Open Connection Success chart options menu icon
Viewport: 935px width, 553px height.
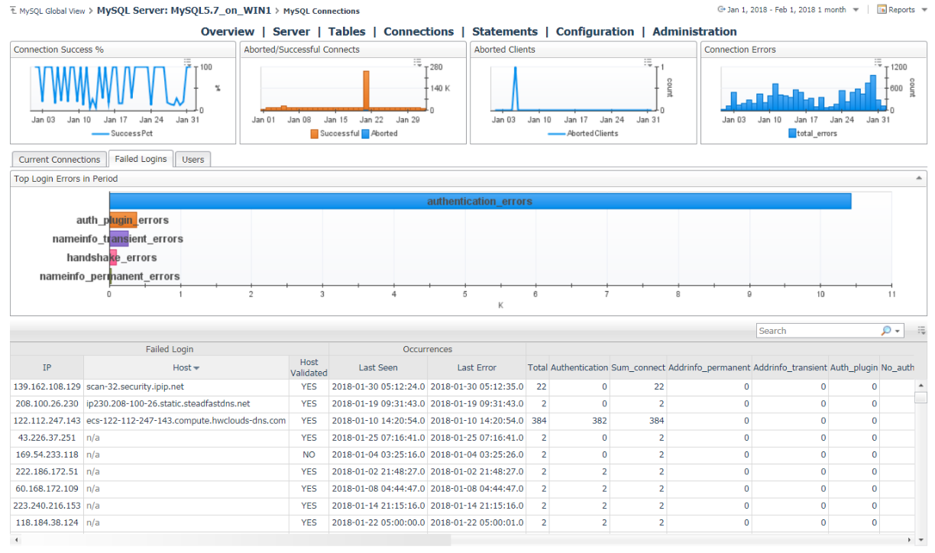click(x=187, y=62)
